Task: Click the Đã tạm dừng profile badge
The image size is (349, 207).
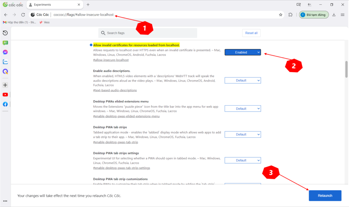Action: pos(314,15)
